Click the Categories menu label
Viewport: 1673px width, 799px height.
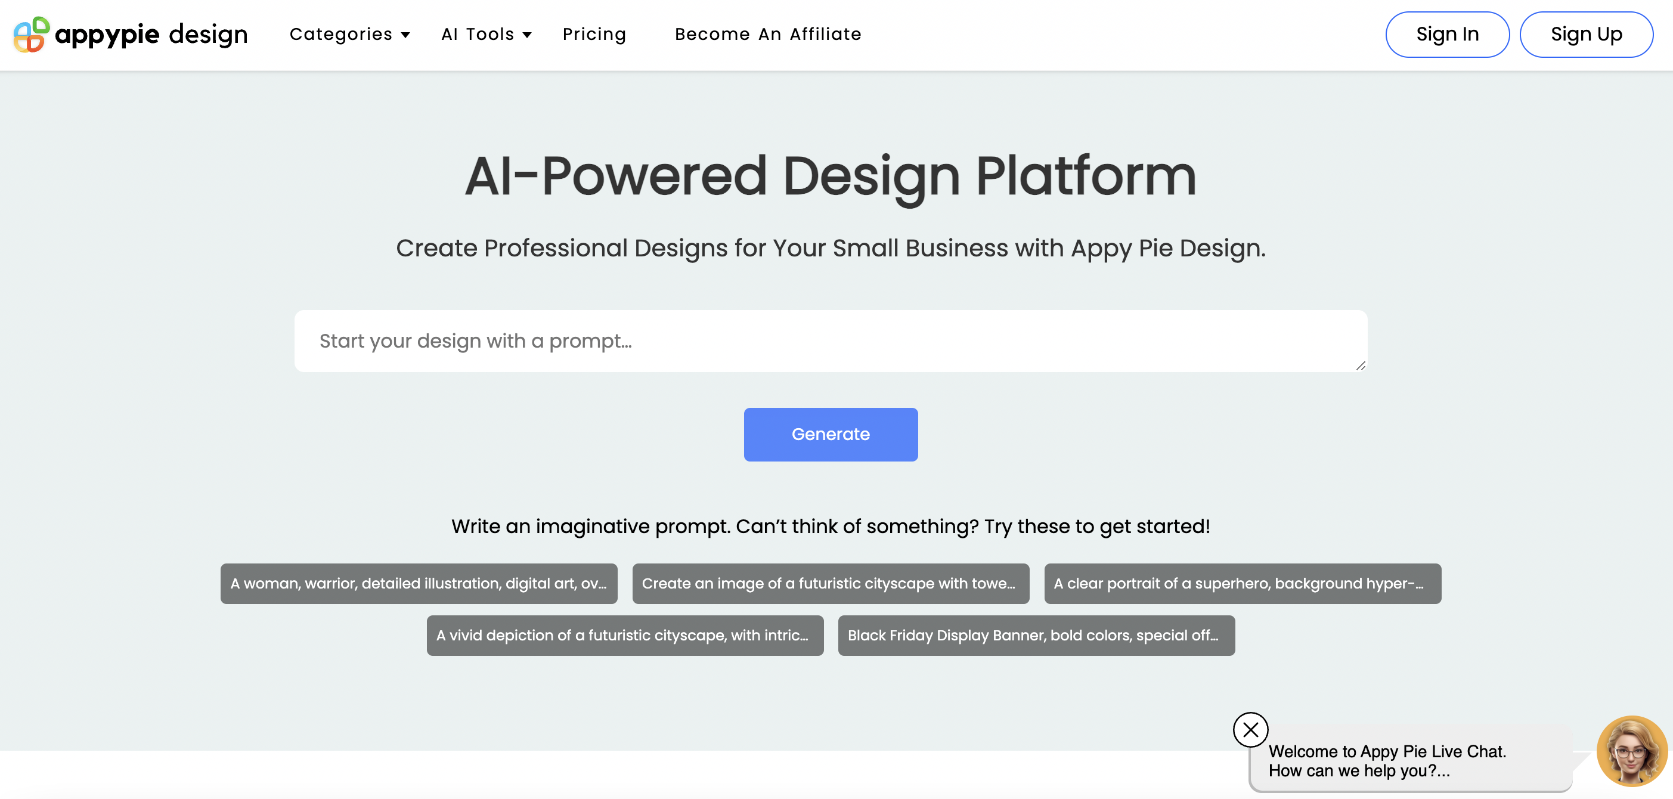[341, 35]
